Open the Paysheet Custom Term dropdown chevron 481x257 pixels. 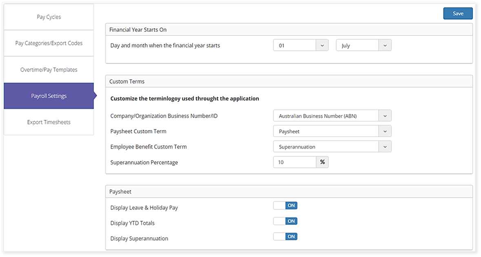coord(385,132)
